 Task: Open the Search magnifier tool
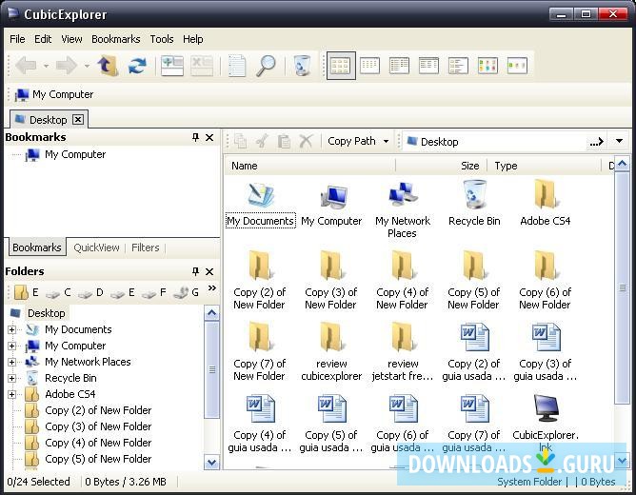click(x=267, y=66)
